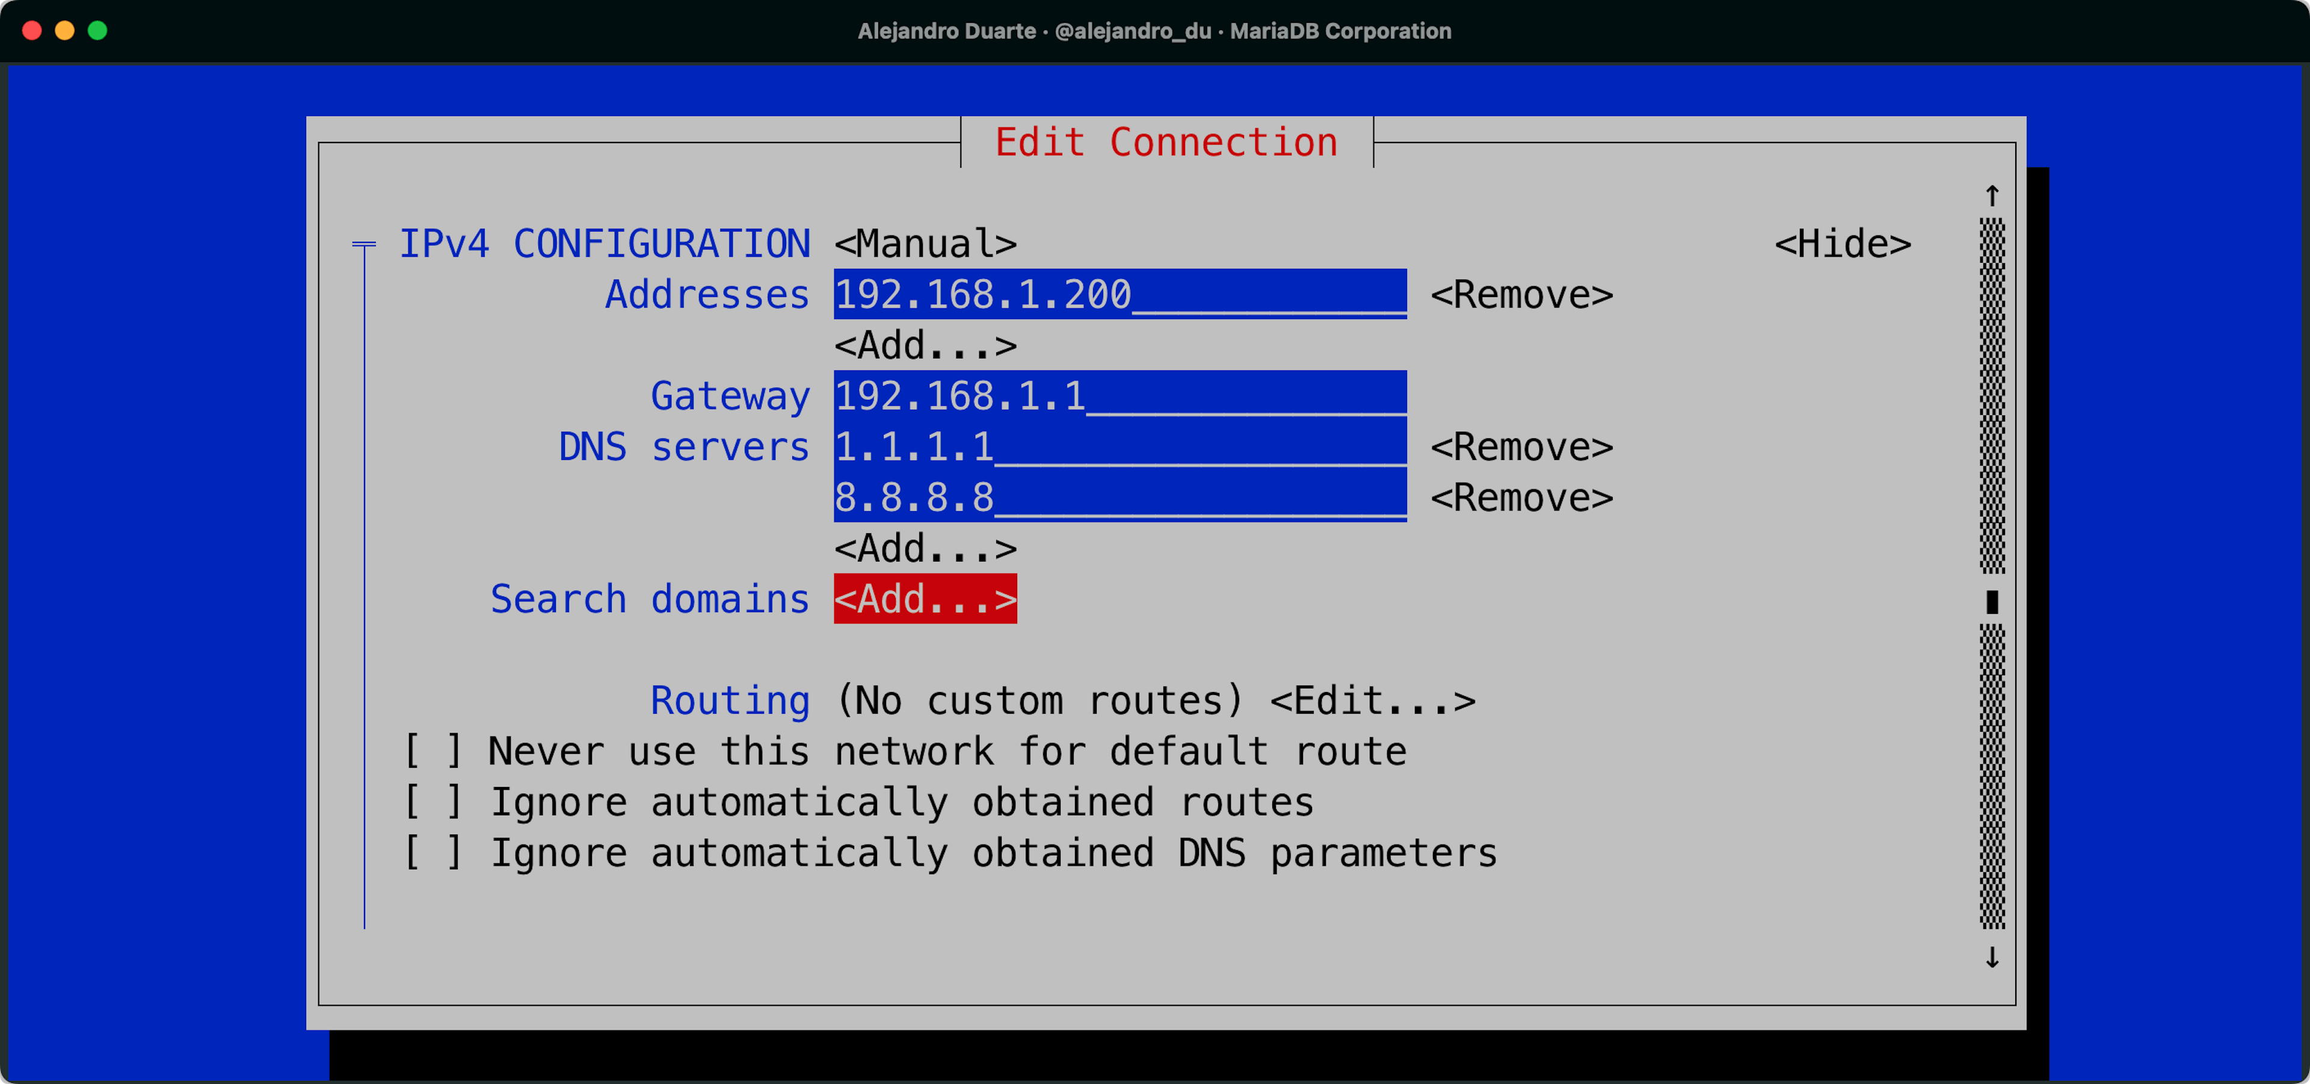This screenshot has width=2310, height=1084.
Task: Enable Never use this network for default route
Action: coord(433,752)
